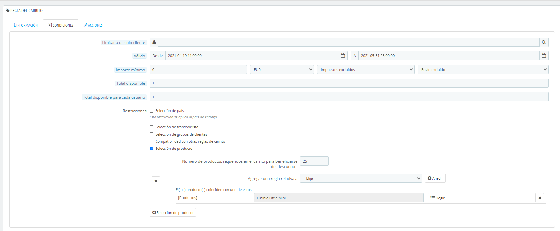Click the Total disponible input field

pyautogui.click(x=349, y=83)
